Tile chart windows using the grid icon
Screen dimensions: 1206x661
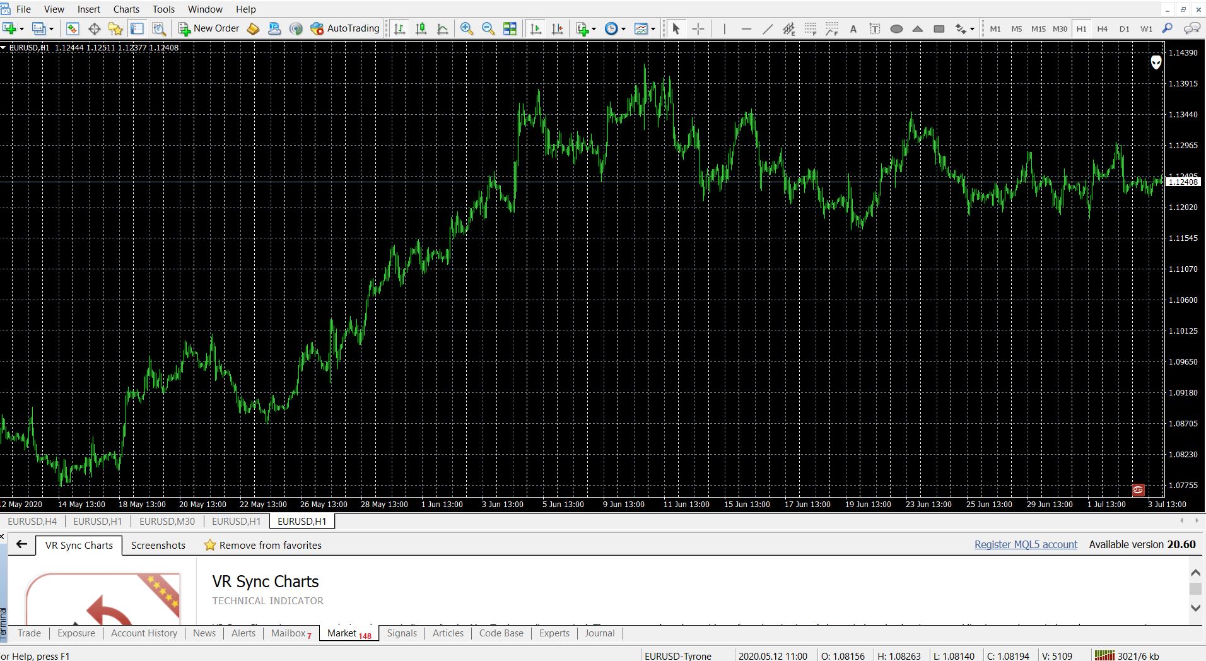click(x=510, y=28)
